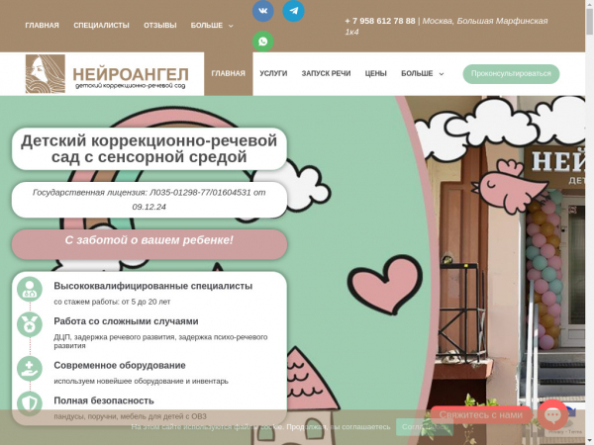This screenshot has height=445, width=594.
Task: Click Современное оборудование heading
Action: coord(120,365)
